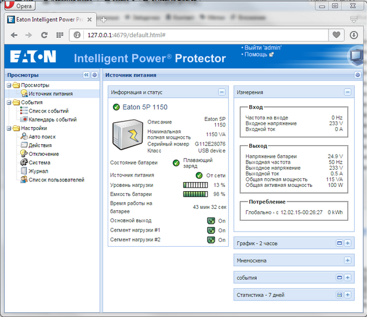Click the Входное напряжение 233 V value
Viewport: 367px width, 317px height.
pyautogui.click(x=336, y=123)
